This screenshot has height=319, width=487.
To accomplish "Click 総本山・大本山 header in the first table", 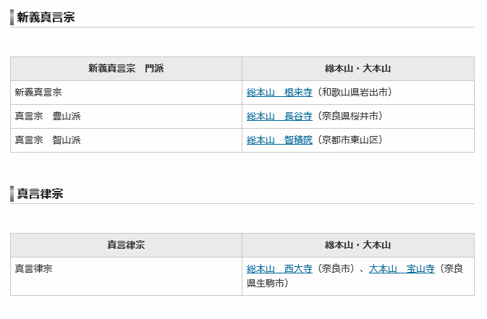I will (357, 69).
